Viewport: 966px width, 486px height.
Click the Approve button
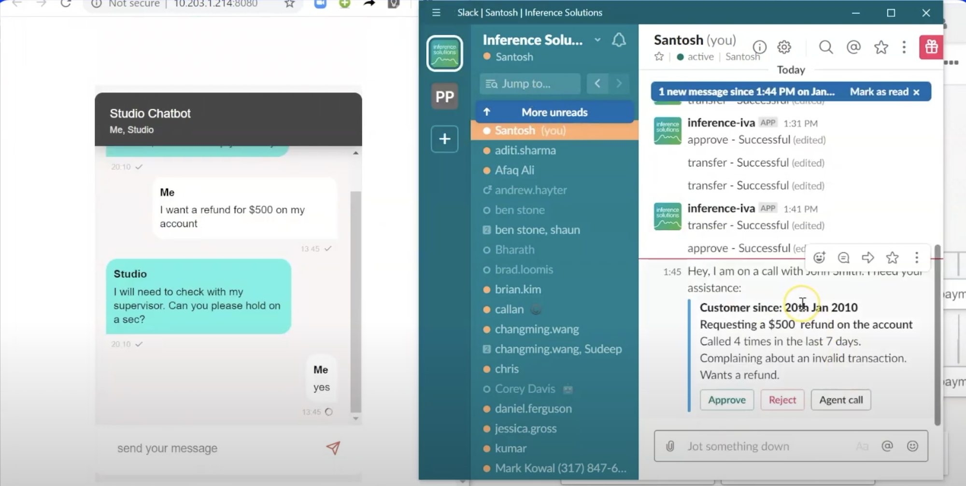tap(727, 400)
